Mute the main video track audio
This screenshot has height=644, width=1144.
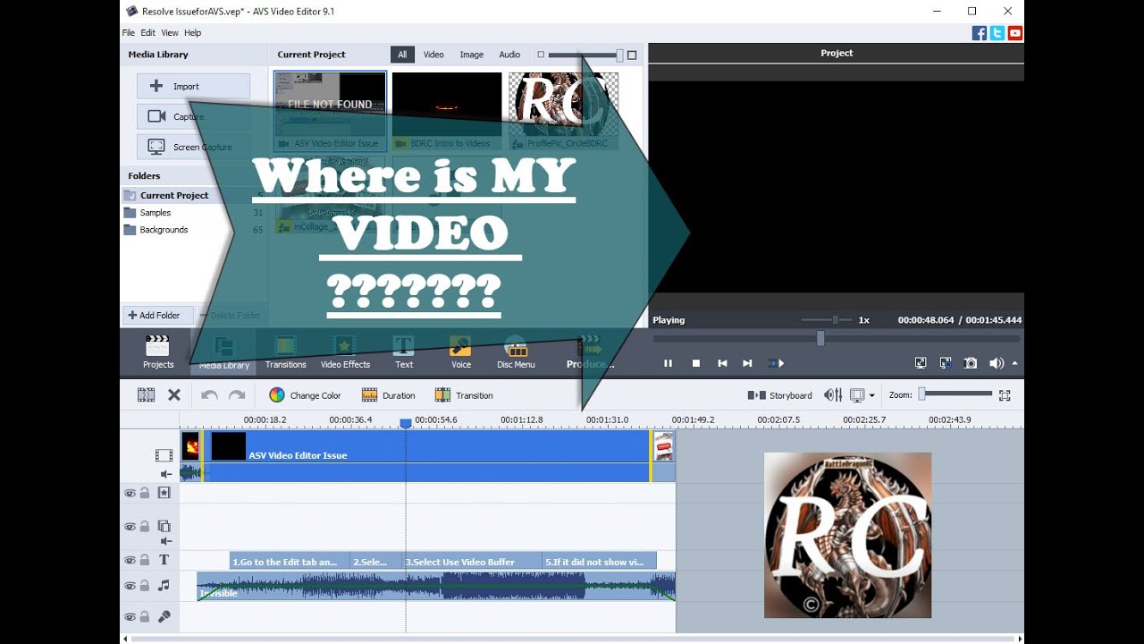pyautogui.click(x=165, y=474)
